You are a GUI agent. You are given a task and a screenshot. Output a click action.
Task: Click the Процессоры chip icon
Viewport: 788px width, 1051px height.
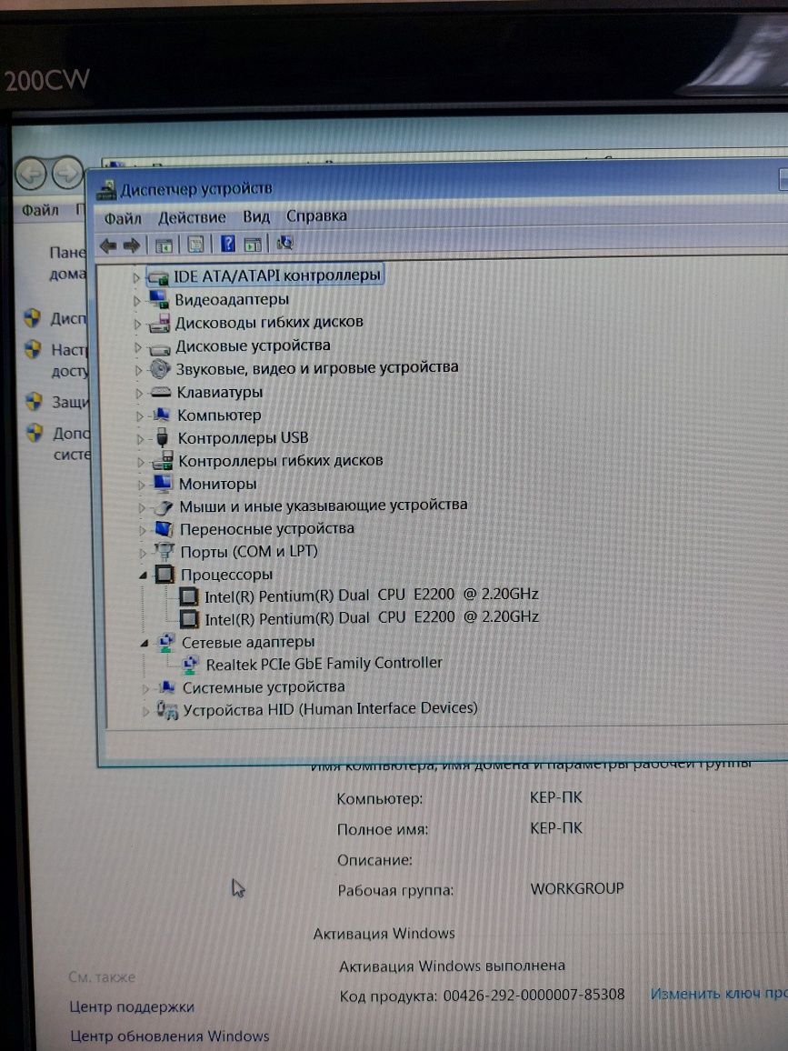click(165, 575)
